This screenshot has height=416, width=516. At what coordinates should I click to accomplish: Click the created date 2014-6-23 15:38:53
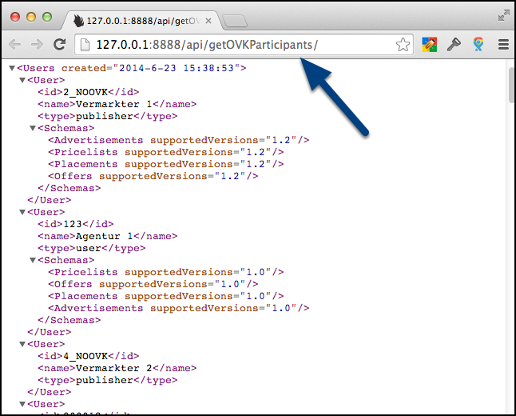pyautogui.click(x=177, y=68)
